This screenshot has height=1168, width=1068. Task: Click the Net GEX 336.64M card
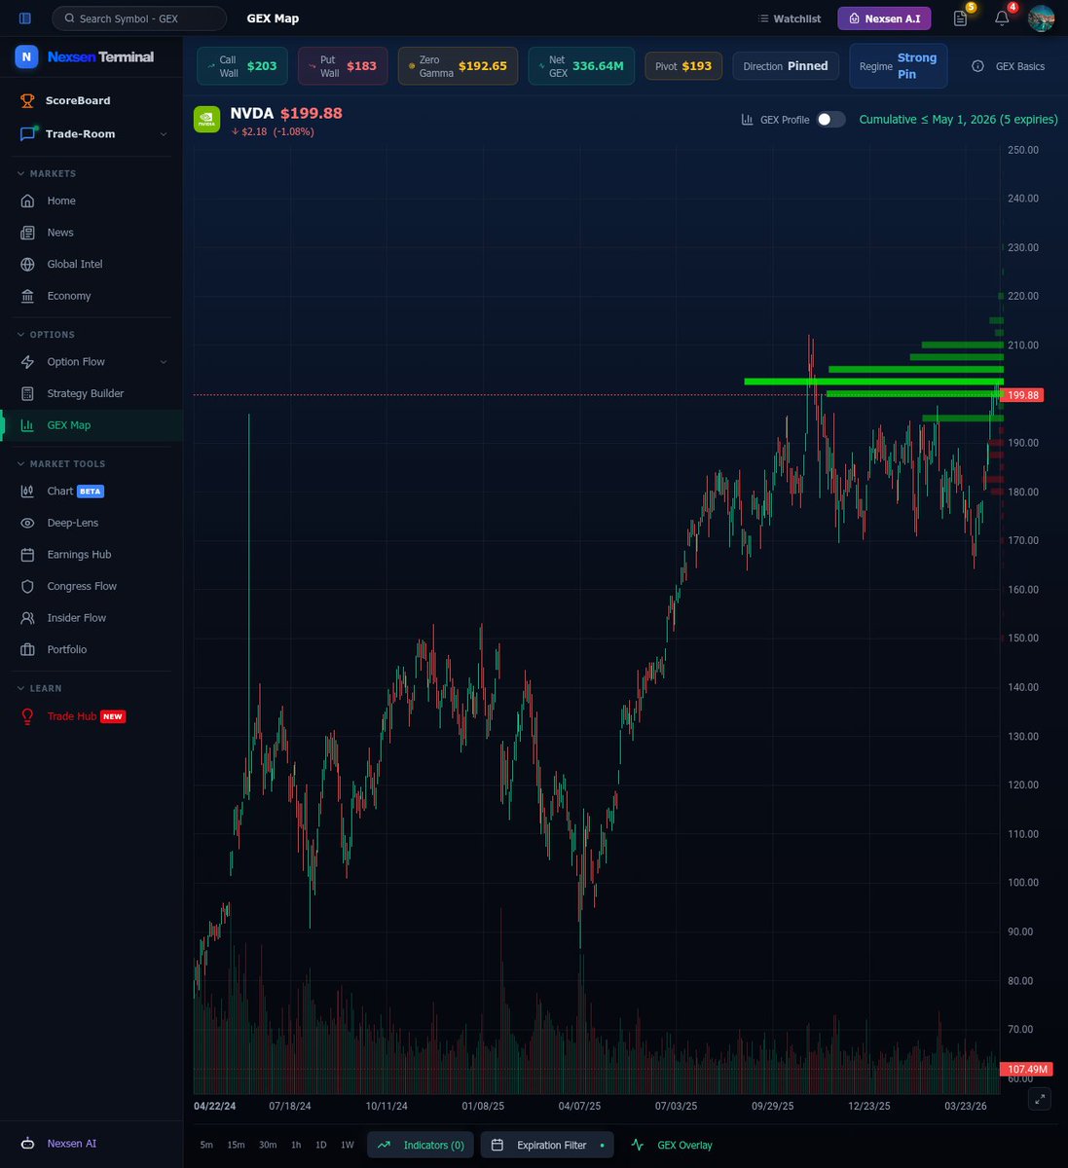pos(581,66)
